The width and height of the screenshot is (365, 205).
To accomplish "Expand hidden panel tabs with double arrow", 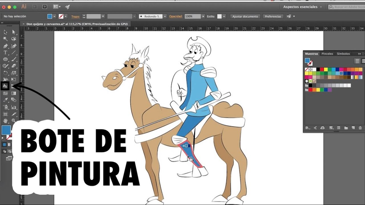I will click(x=360, y=54).
